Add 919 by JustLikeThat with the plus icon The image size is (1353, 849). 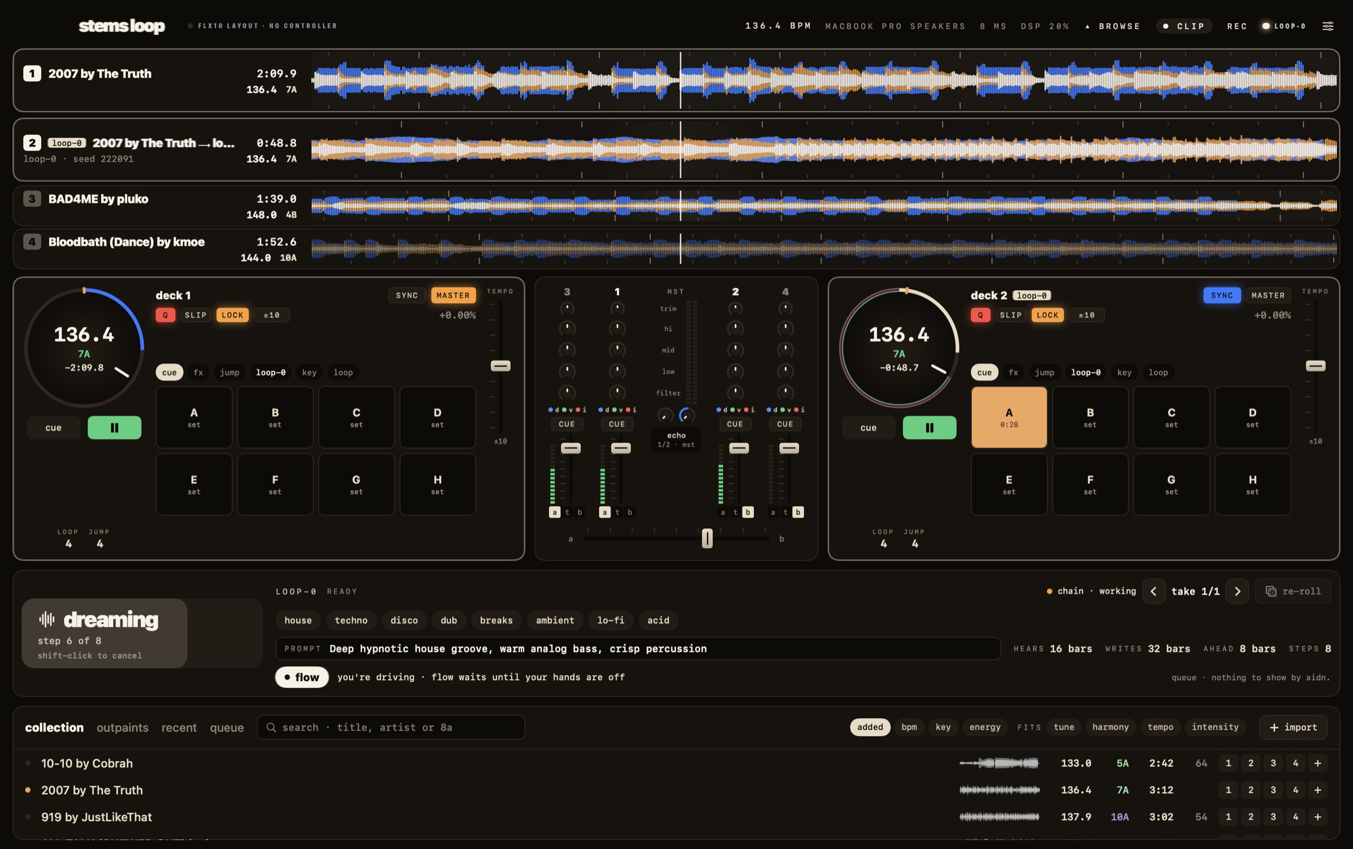[x=1317, y=816]
